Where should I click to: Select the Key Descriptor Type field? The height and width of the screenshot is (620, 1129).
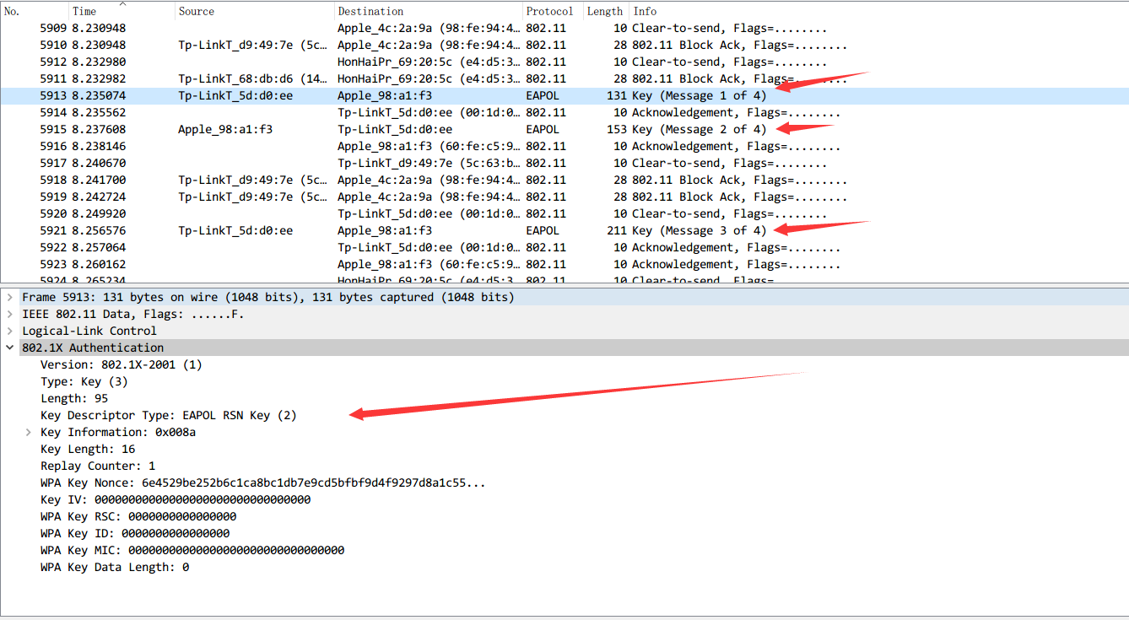point(169,415)
